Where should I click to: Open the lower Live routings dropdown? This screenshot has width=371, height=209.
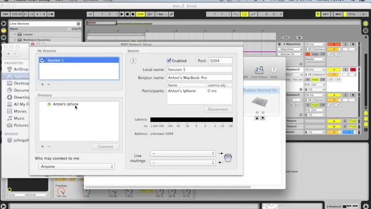point(183,163)
